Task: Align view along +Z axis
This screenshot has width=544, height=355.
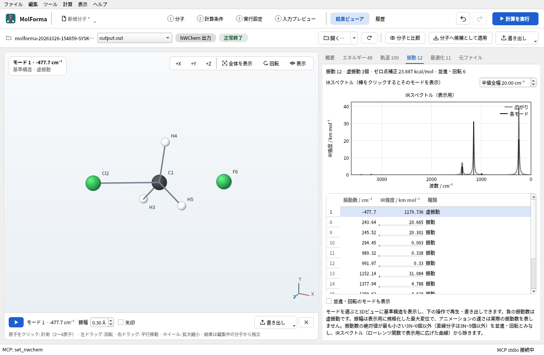Action: click(x=209, y=64)
